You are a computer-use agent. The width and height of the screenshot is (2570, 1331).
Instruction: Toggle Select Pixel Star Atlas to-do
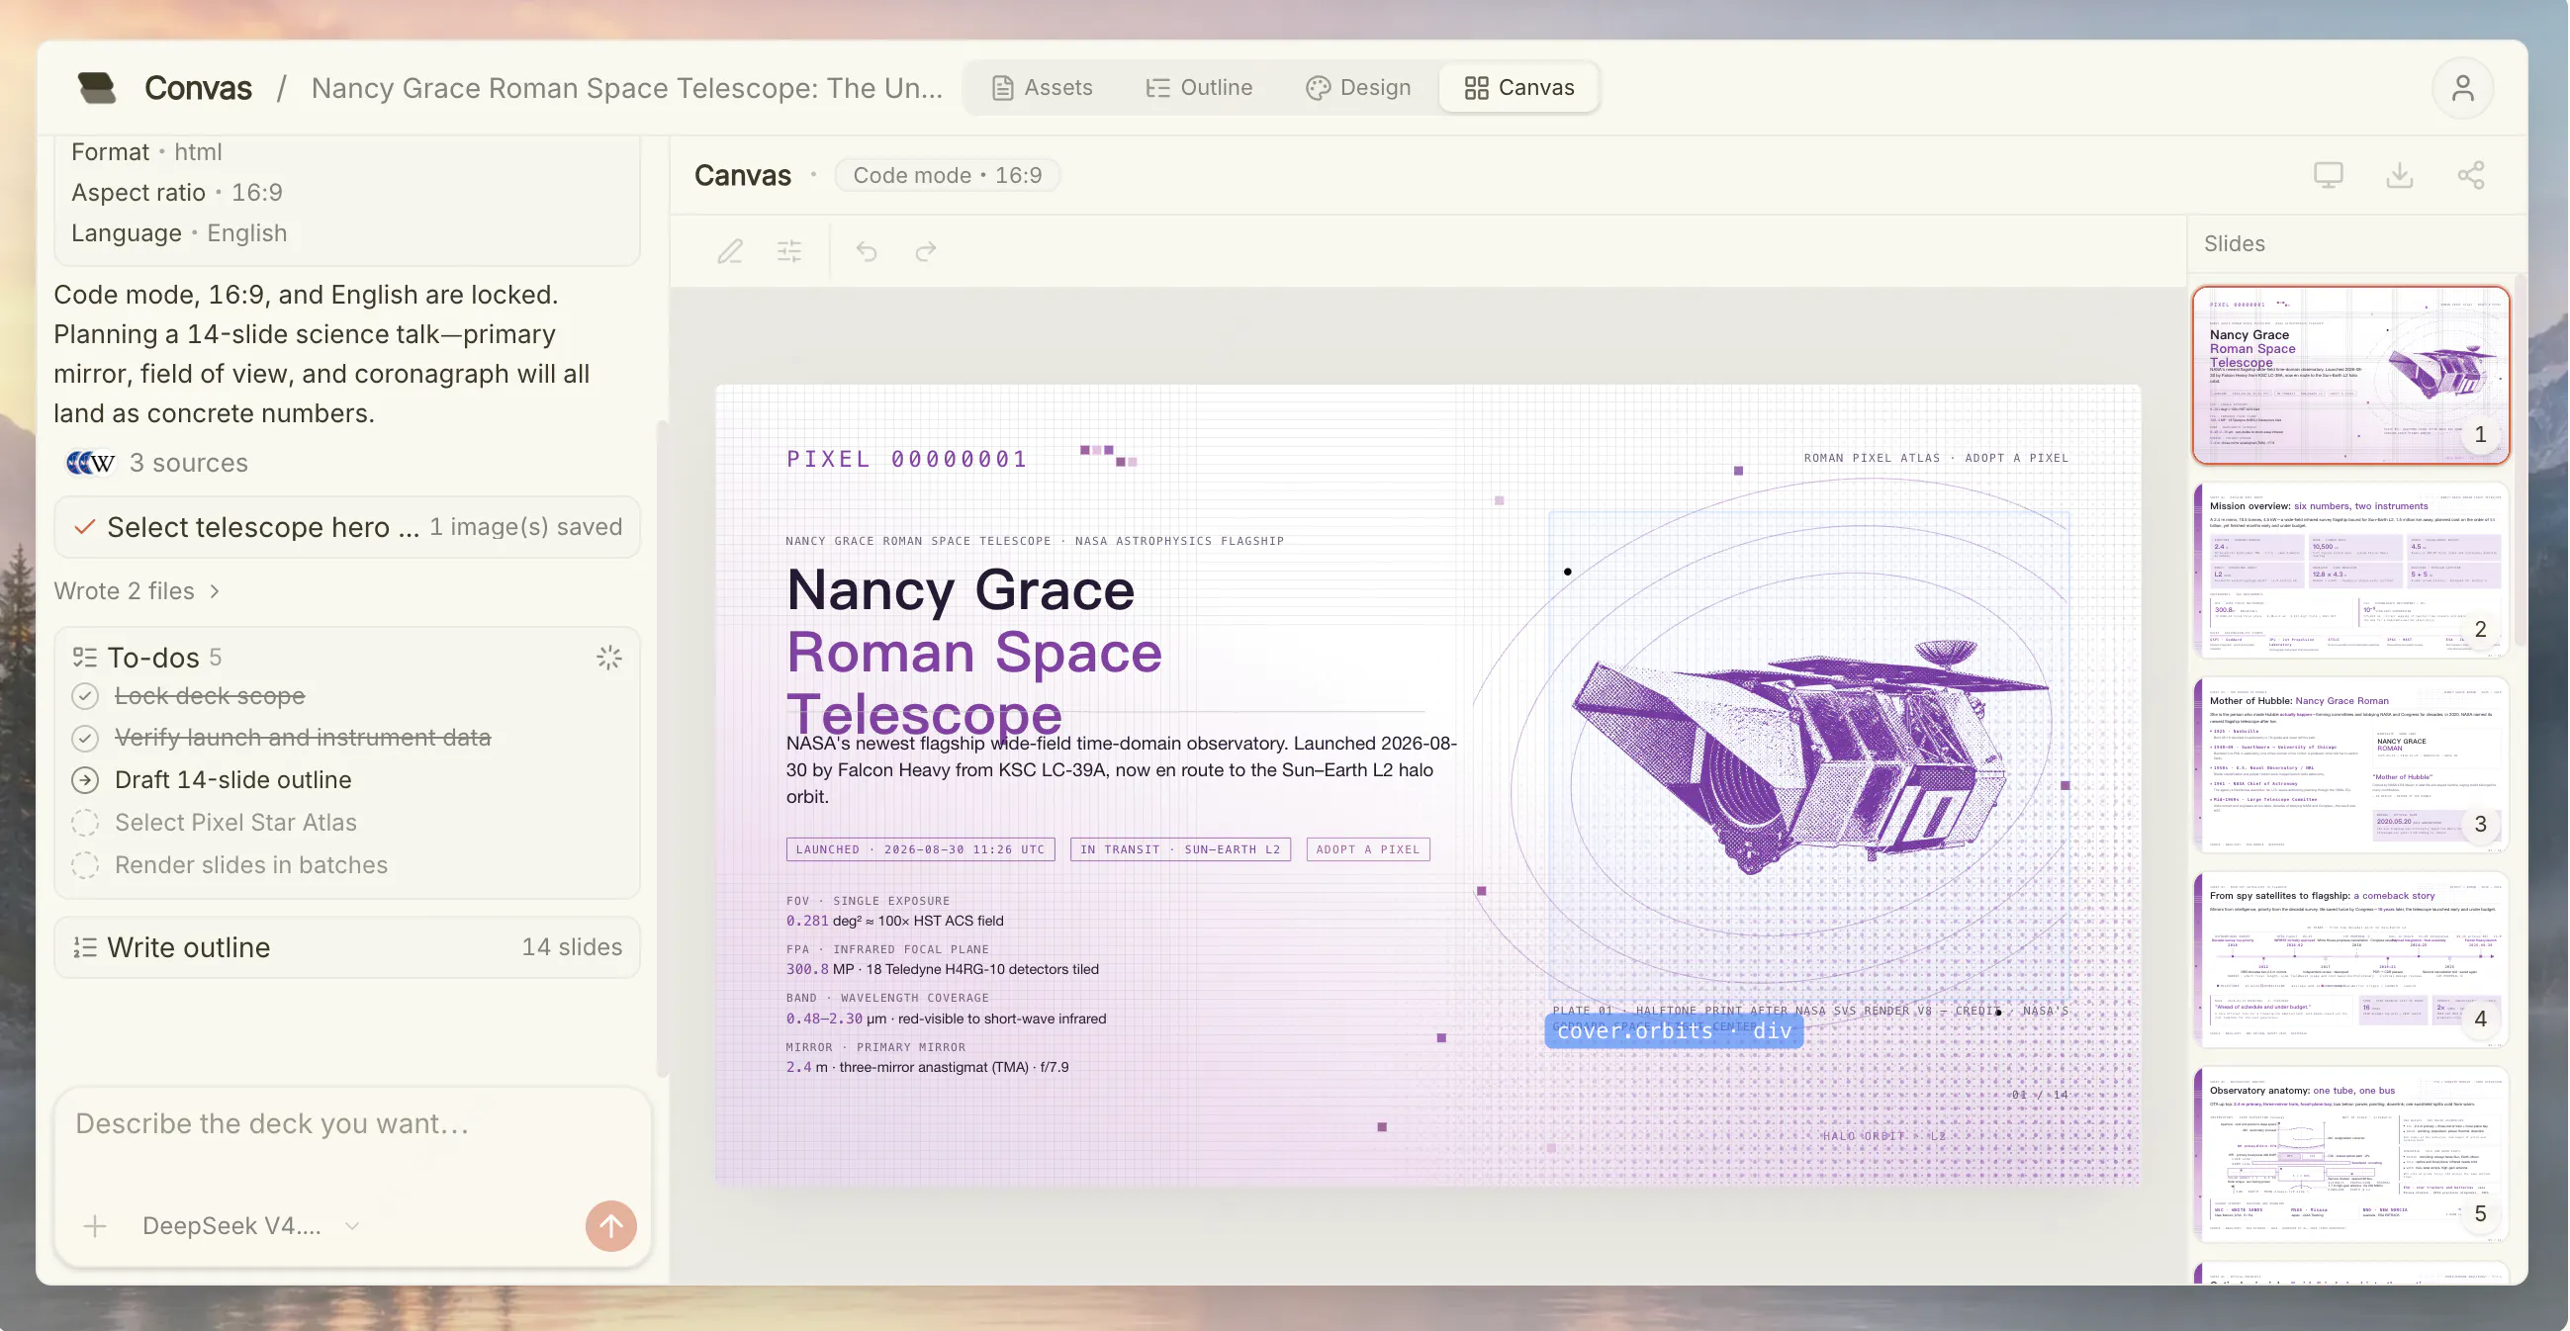tap(85, 823)
